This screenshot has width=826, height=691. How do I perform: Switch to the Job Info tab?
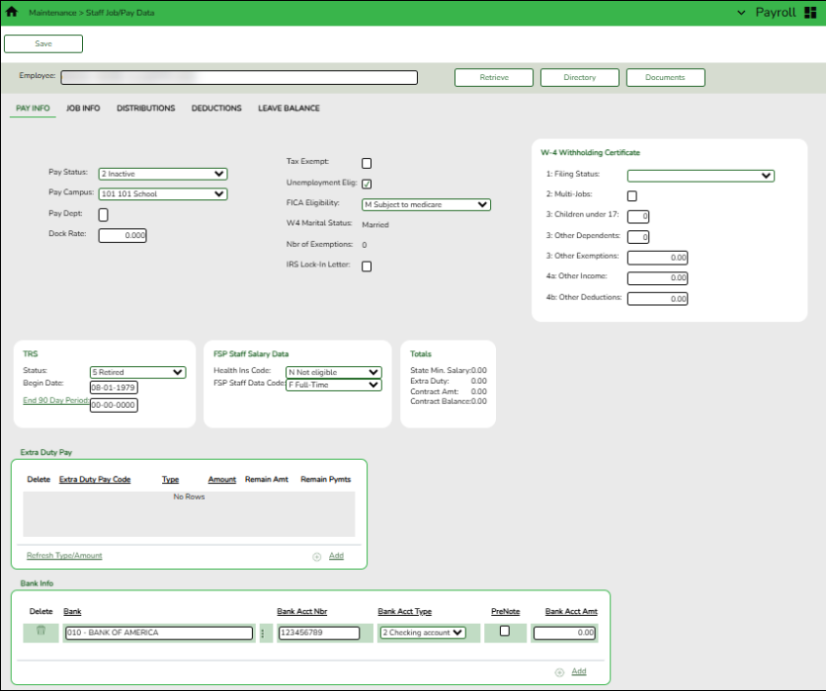pyautogui.click(x=83, y=108)
